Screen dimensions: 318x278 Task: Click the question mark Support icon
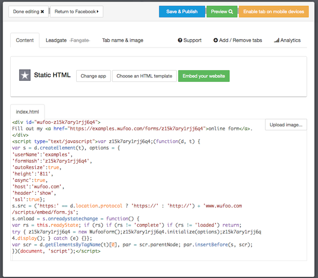(x=180, y=40)
